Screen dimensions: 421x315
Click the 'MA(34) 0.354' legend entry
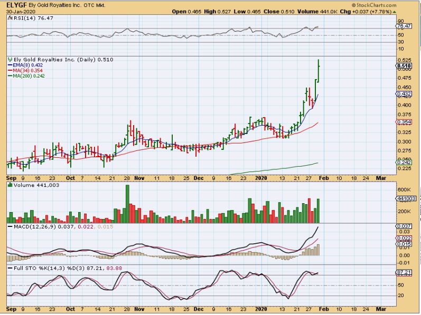click(27, 71)
